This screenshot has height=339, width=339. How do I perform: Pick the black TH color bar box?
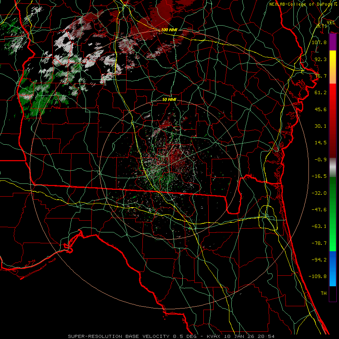[x=333, y=294]
